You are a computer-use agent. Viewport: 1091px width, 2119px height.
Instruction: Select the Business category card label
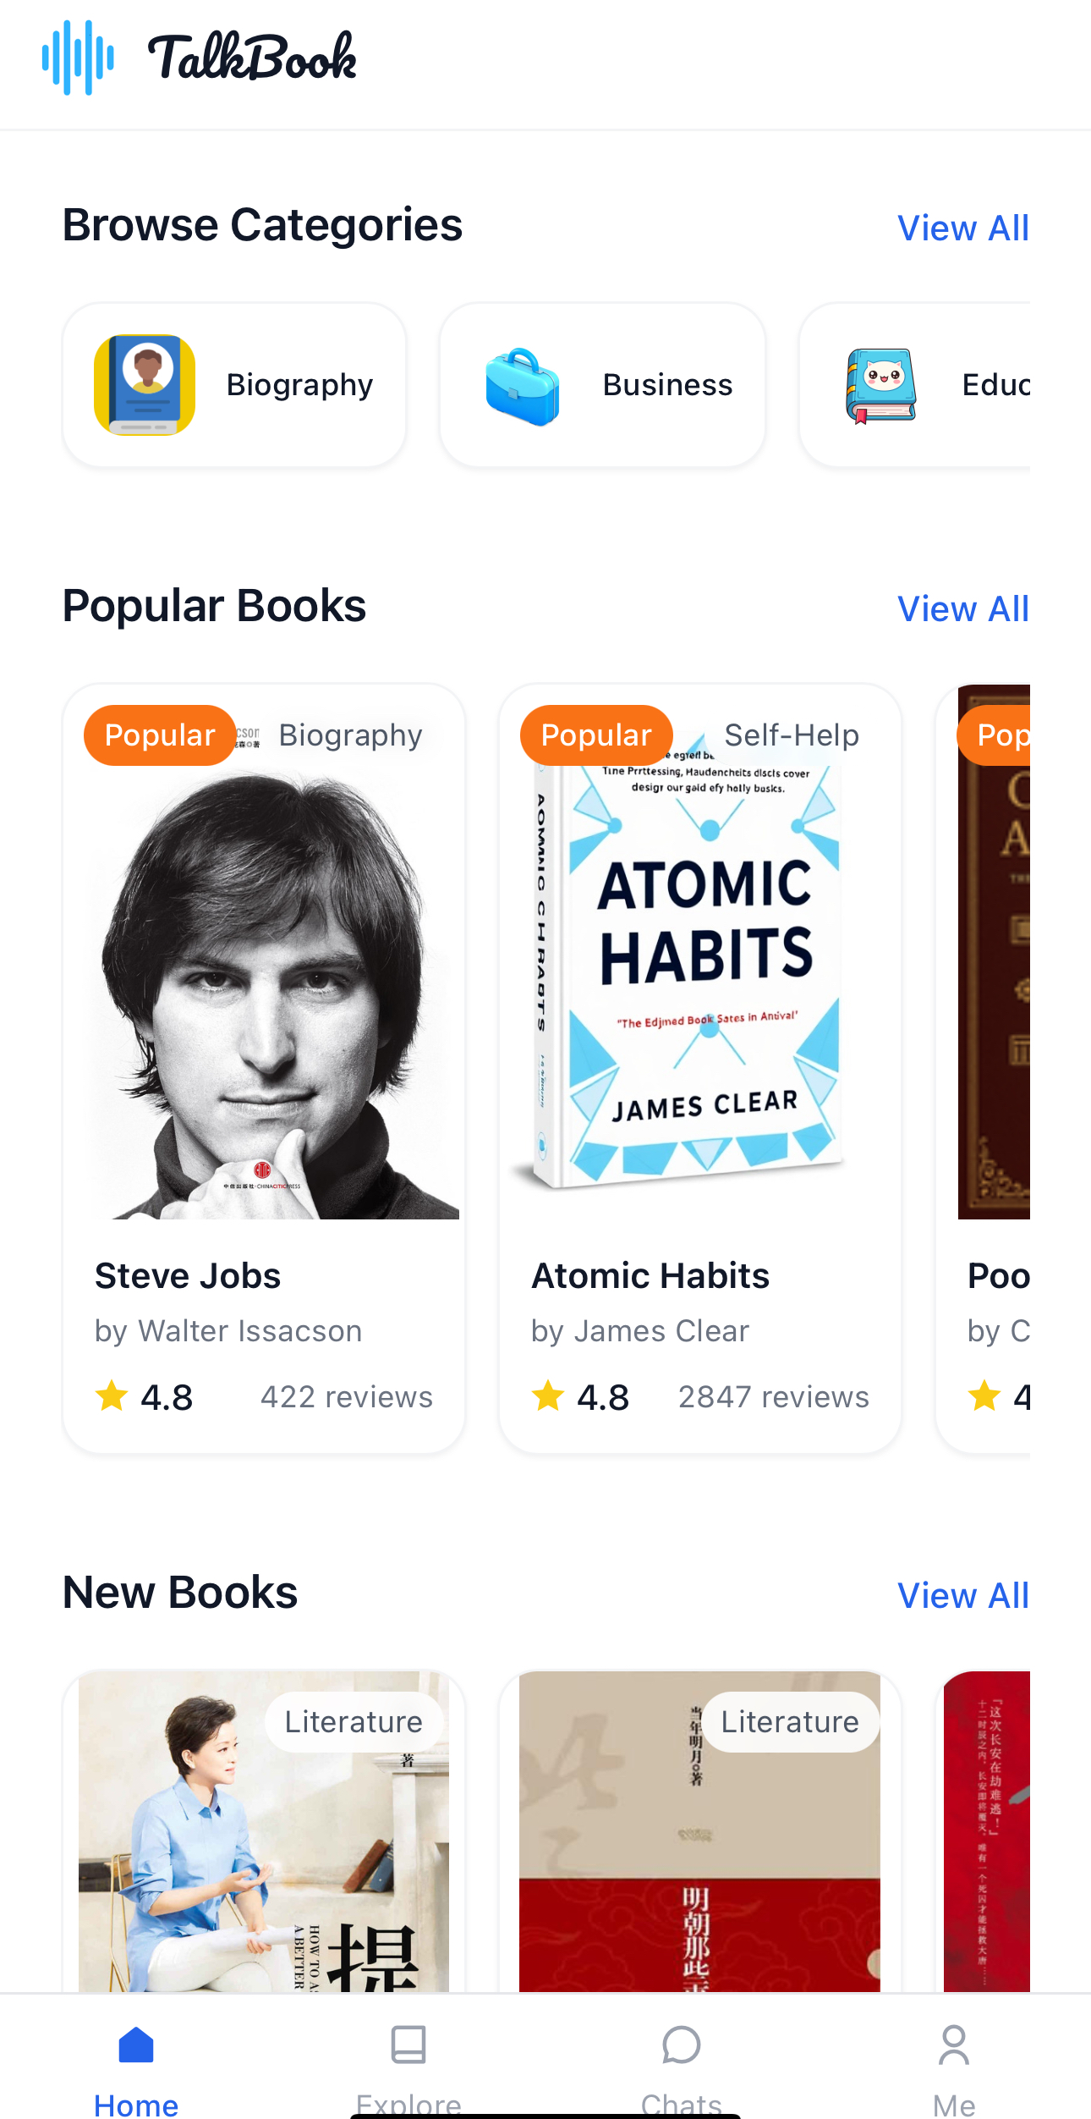667,385
